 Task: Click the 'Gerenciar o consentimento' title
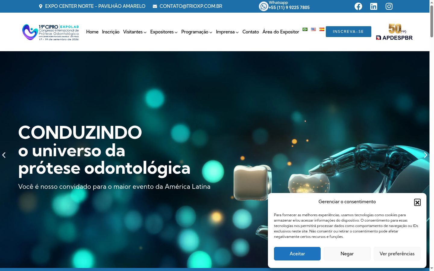pos(347,202)
